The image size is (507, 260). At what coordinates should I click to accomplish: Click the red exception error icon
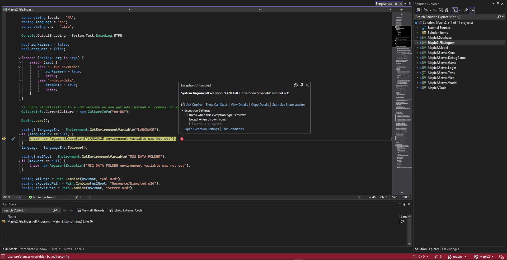coord(182,139)
